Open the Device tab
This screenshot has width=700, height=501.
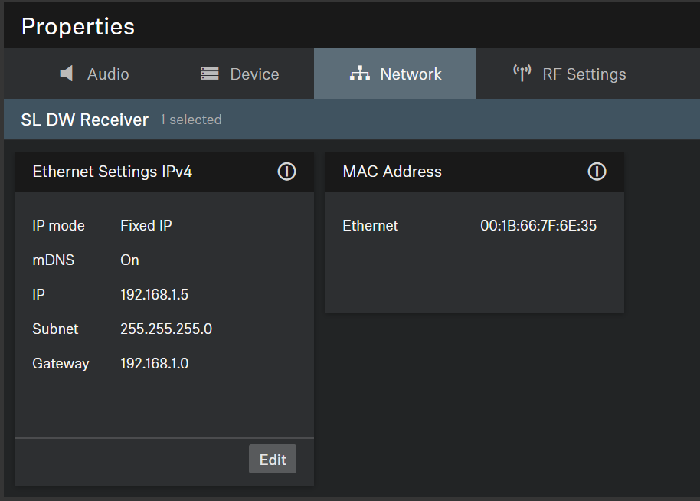click(x=254, y=74)
